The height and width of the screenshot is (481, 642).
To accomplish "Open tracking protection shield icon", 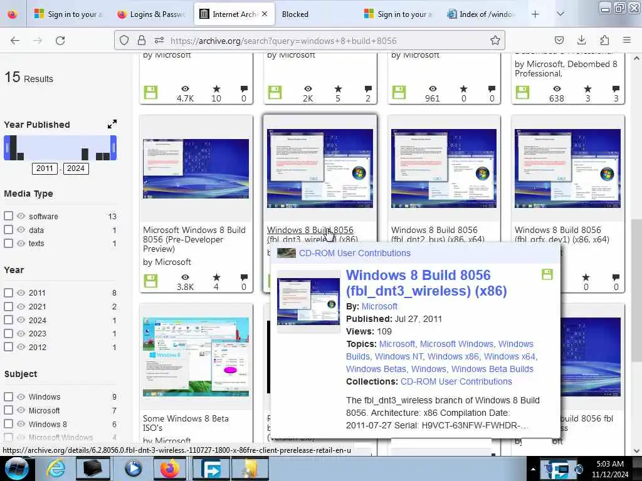I will click(124, 40).
